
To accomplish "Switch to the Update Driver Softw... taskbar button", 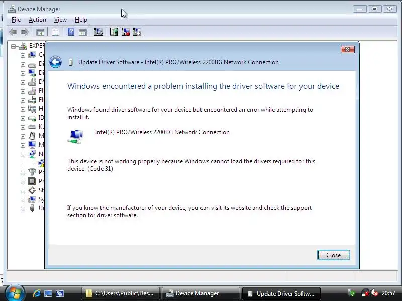I will click(281, 293).
